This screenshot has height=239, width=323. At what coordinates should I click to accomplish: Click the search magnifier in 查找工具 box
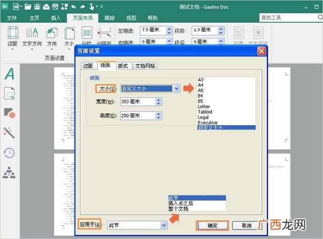tap(320, 17)
